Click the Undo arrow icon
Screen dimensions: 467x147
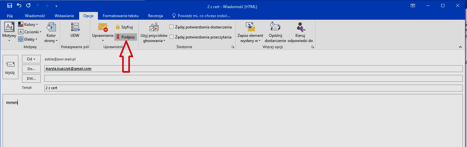[x=19, y=6]
